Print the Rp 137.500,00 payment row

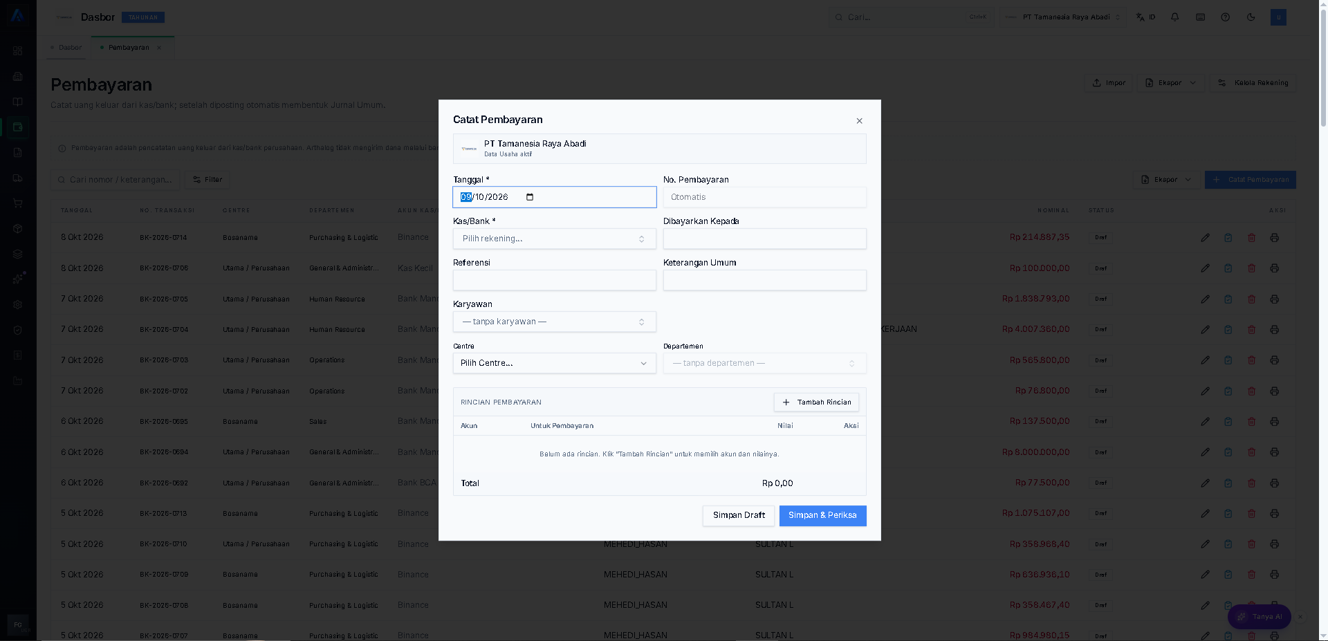[1274, 422]
